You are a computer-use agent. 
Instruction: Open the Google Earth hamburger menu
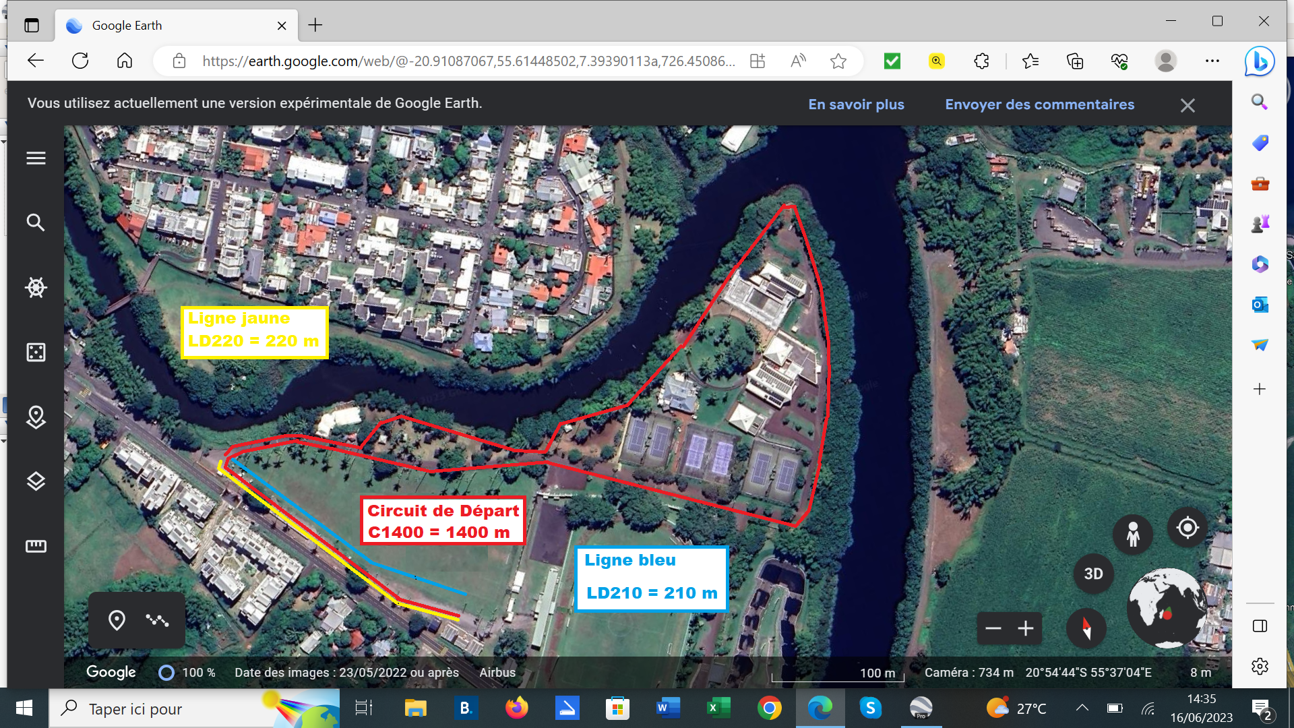(36, 158)
